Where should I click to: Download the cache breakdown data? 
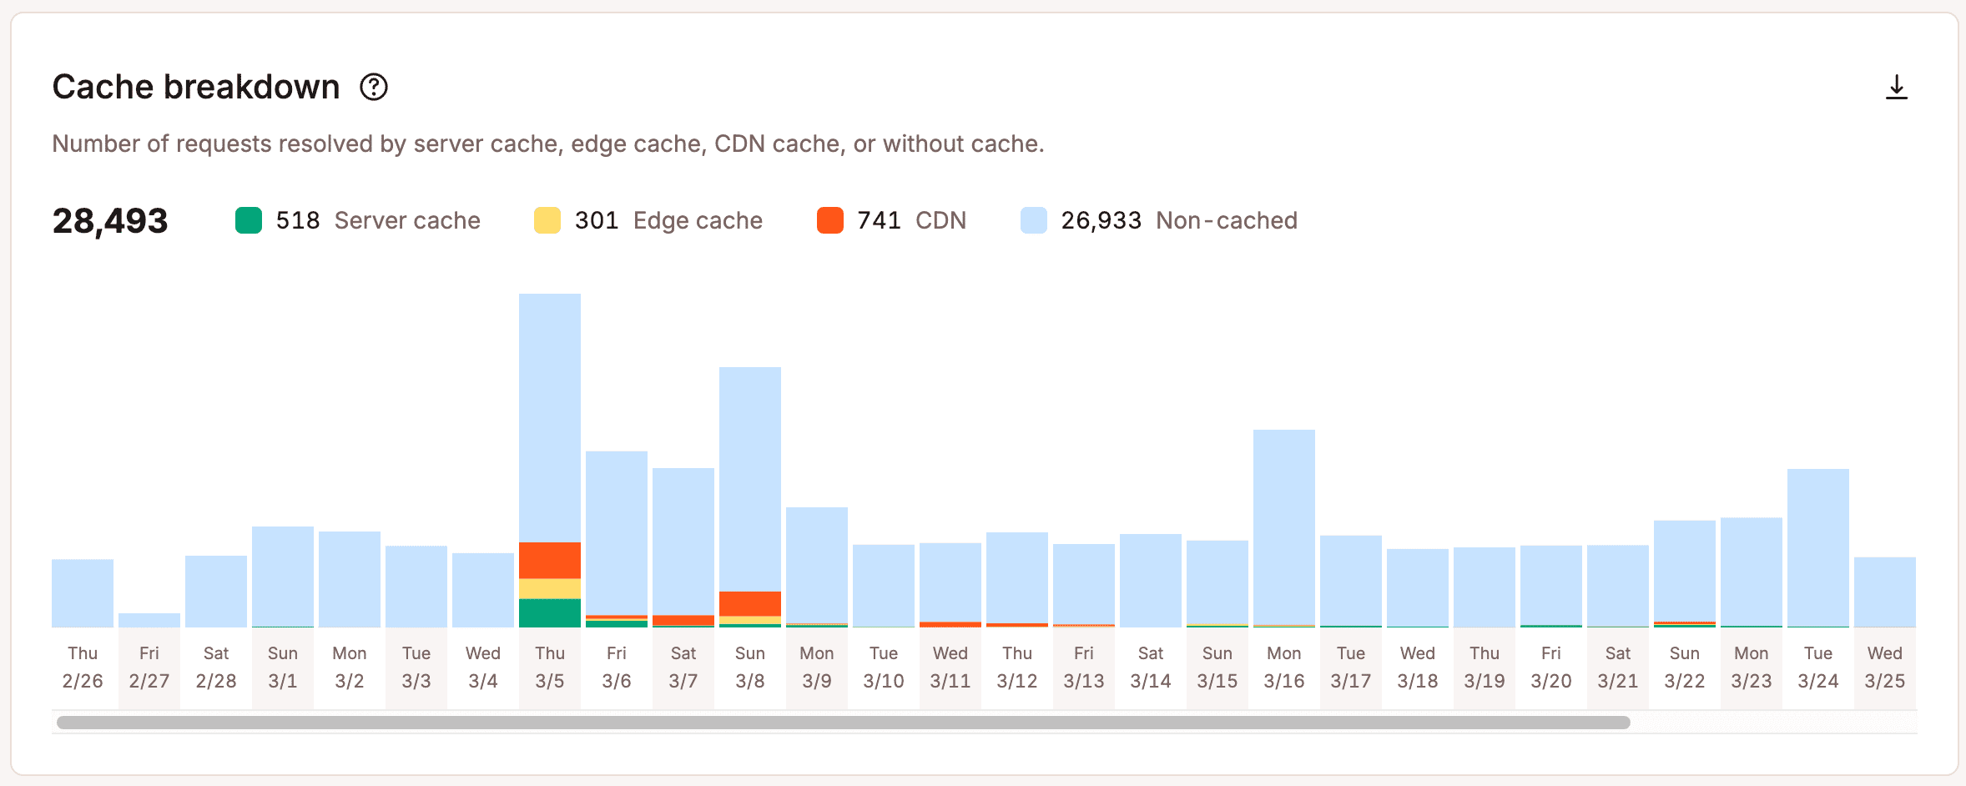coord(1897,87)
